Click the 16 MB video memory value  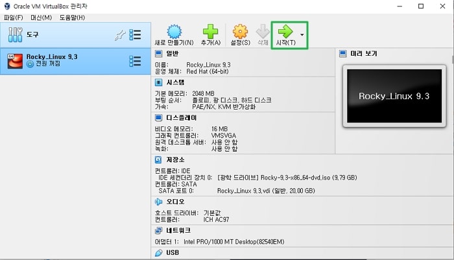pos(219,129)
